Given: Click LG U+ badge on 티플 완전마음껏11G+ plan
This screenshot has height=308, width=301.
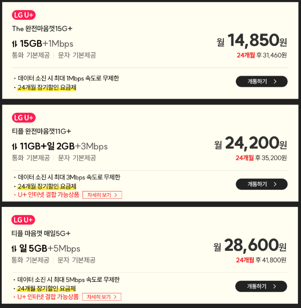Looking at the screenshot, I should 24,118.
